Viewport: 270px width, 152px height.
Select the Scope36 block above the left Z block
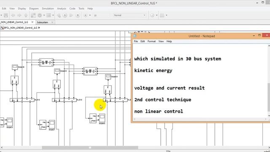(15, 67)
